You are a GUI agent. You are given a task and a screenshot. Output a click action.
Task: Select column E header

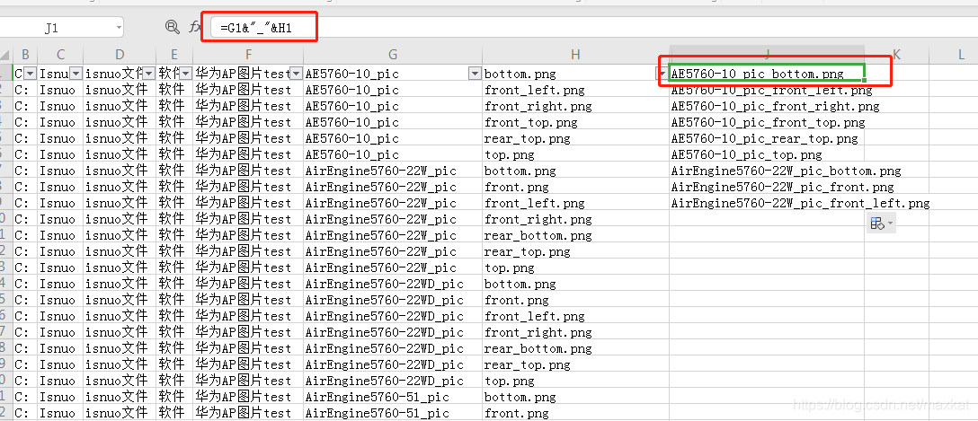(174, 55)
